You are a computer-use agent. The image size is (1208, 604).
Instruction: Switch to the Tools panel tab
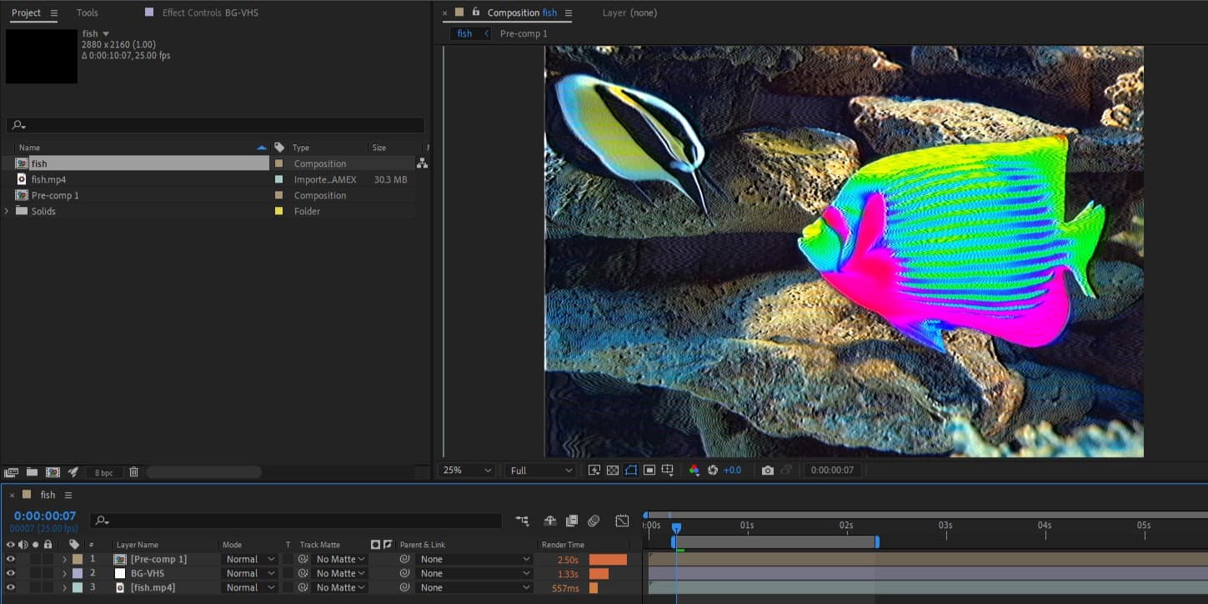pyautogui.click(x=87, y=13)
